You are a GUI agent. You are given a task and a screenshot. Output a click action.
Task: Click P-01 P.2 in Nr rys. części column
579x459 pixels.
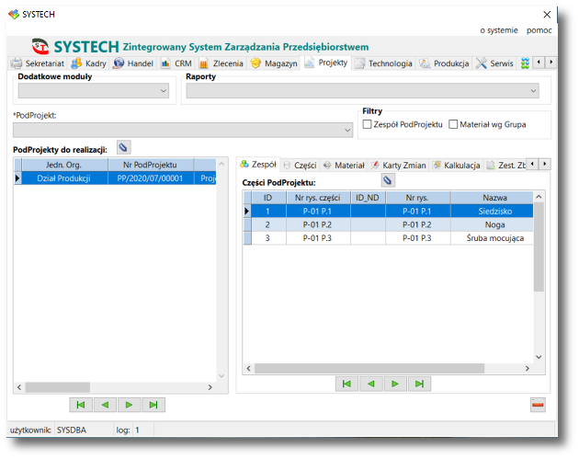[318, 224]
